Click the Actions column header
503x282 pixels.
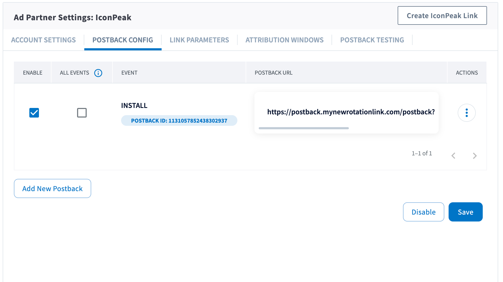coord(467,73)
